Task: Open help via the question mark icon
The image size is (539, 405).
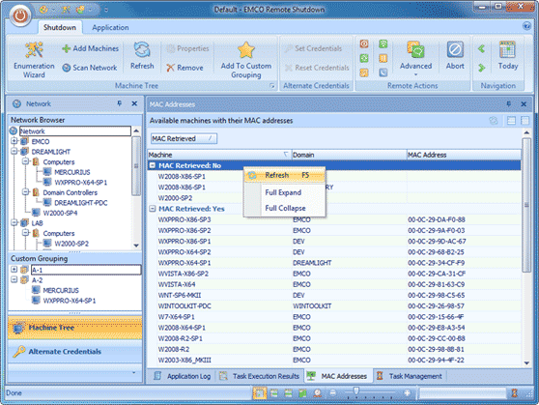Action: click(526, 26)
